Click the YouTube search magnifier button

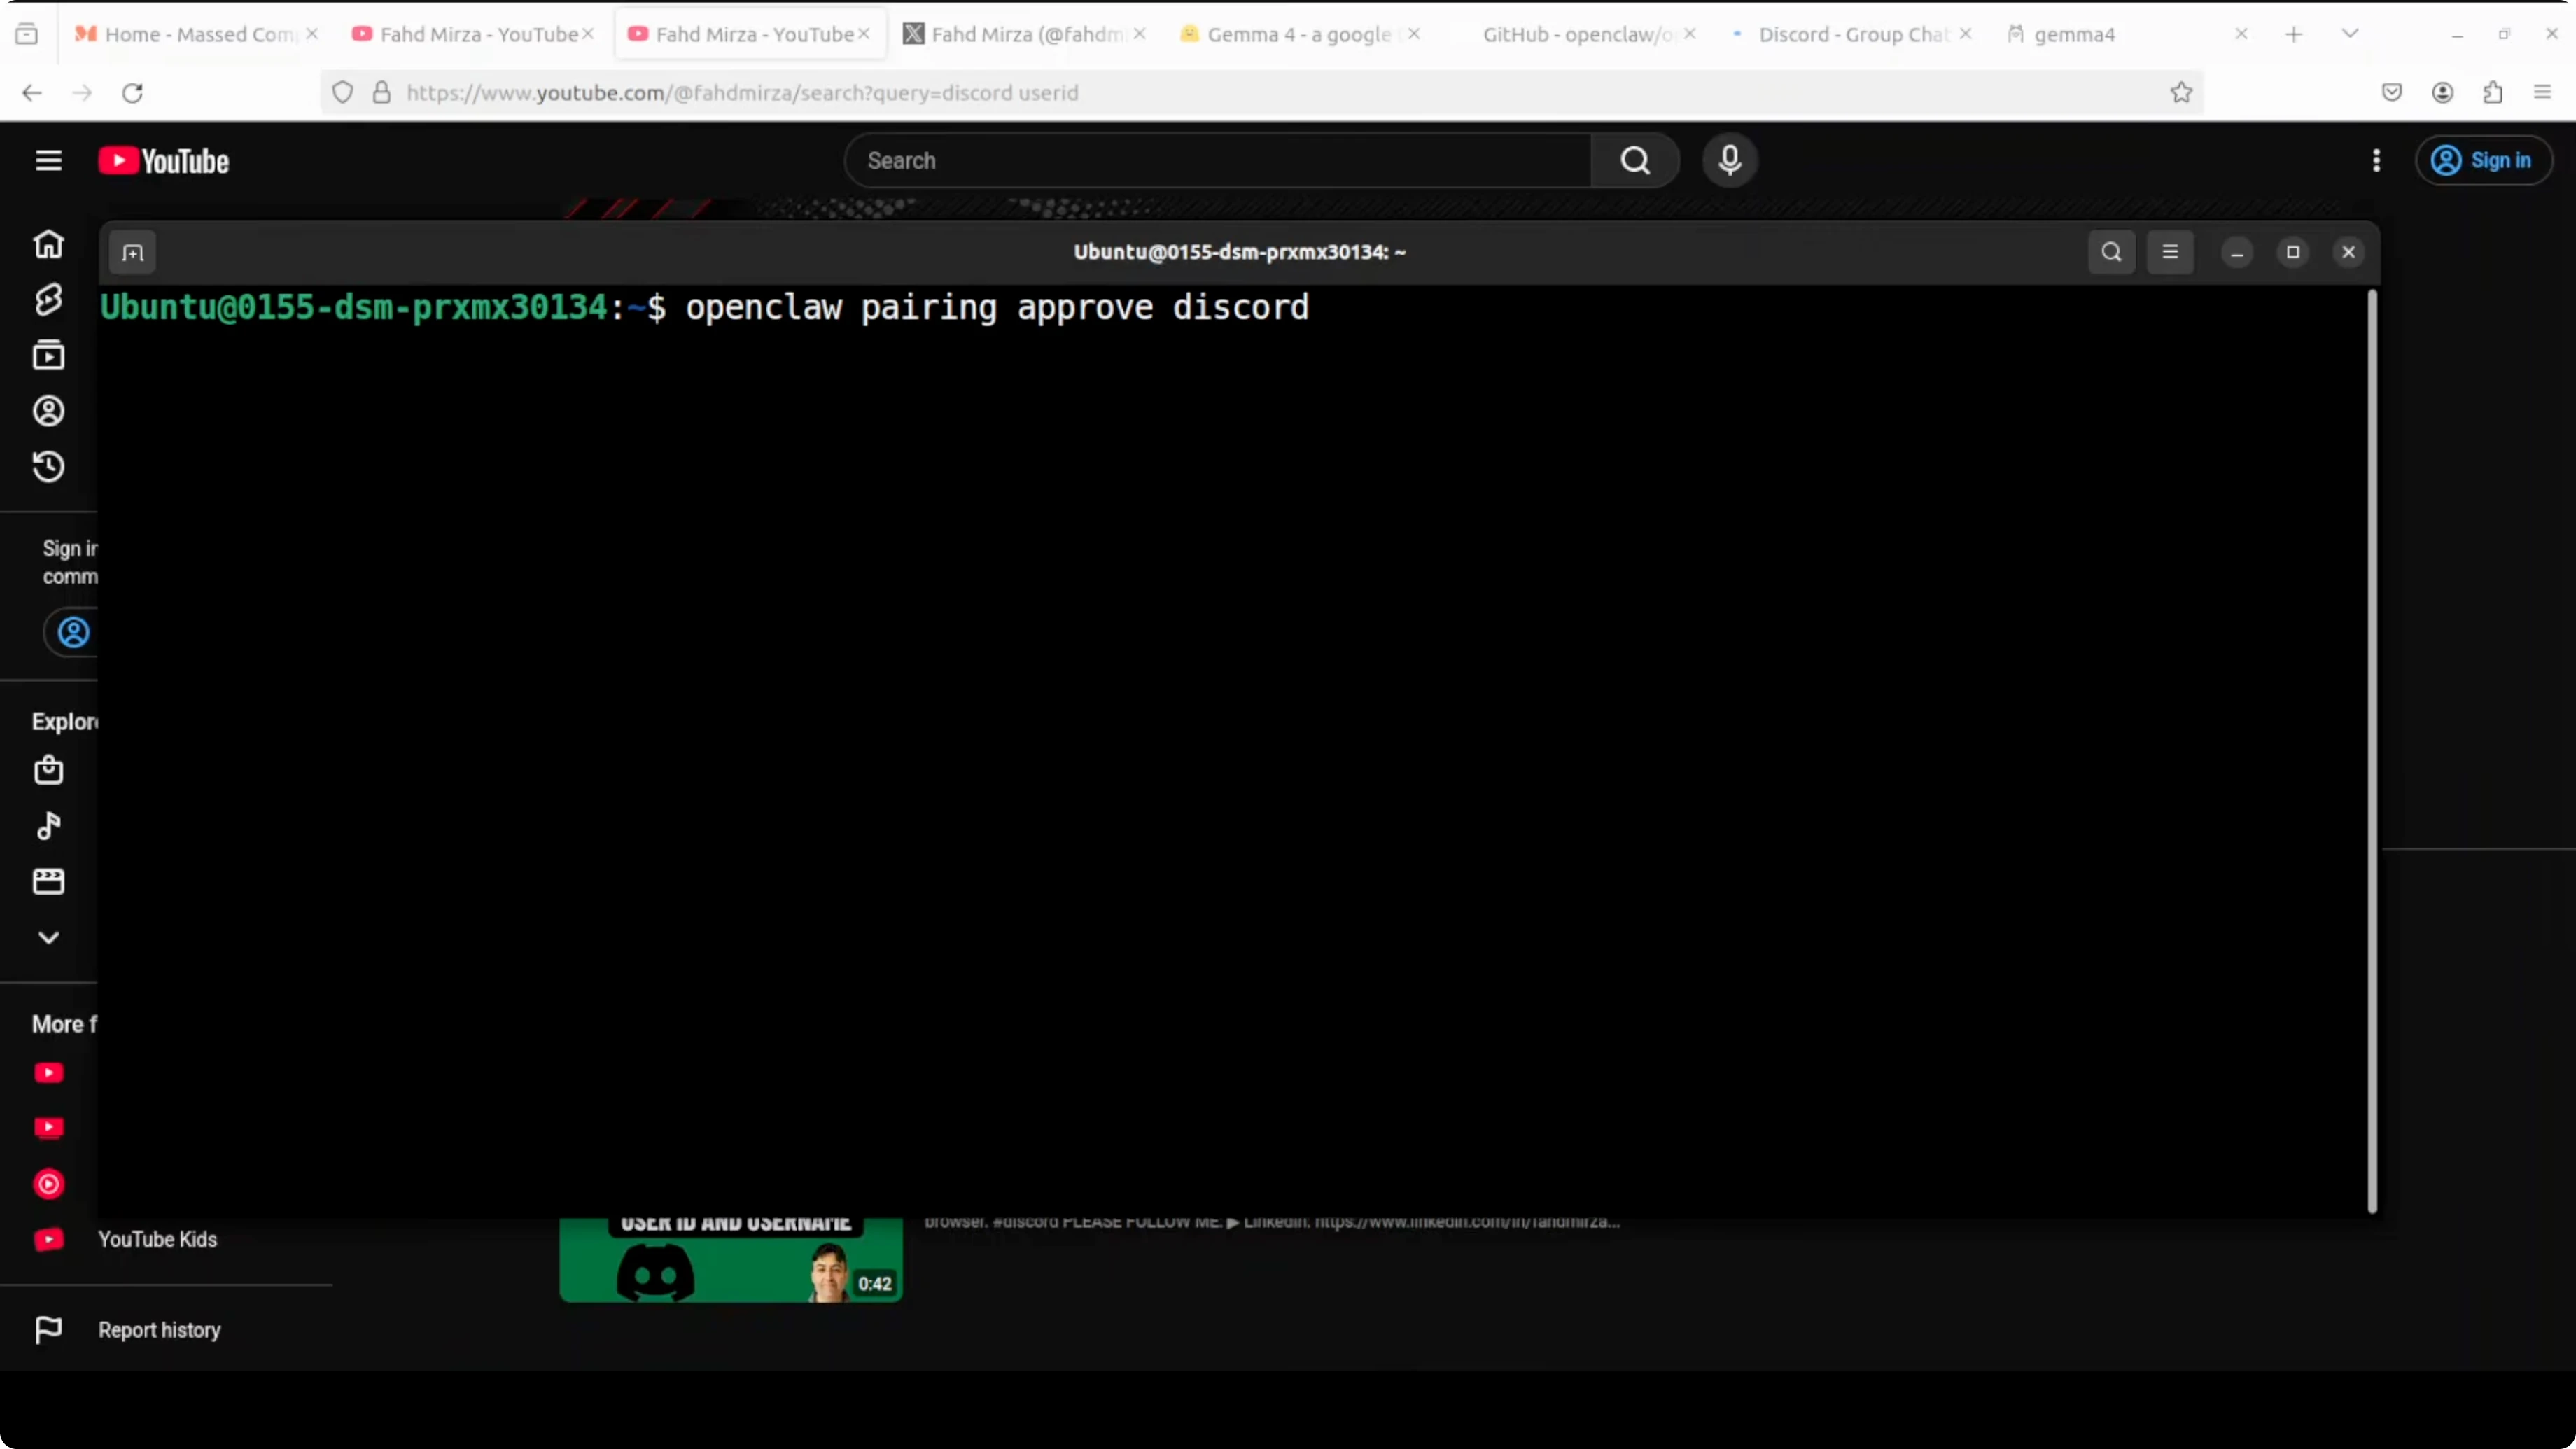[x=1634, y=161]
